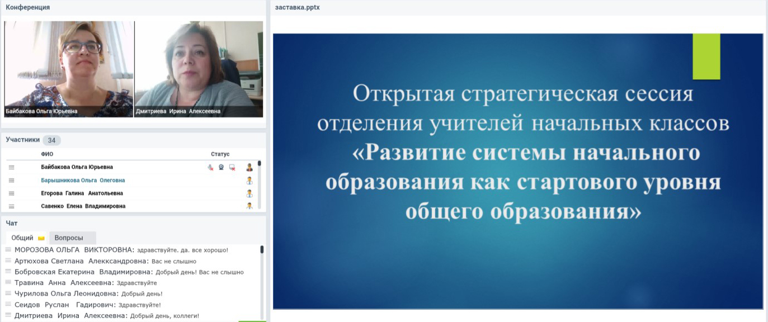Open the menu icon beside МОРОЗОВА ОЛЬГА ВИКТОРОВНА message
The height and width of the screenshot is (322, 768).
8,250
